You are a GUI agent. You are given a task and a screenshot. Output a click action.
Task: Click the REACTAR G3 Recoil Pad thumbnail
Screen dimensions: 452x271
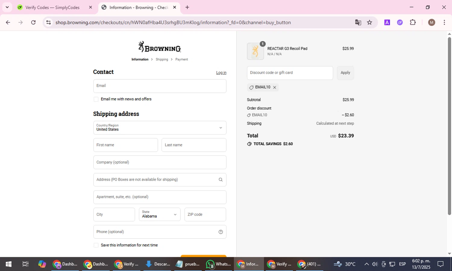255,51
